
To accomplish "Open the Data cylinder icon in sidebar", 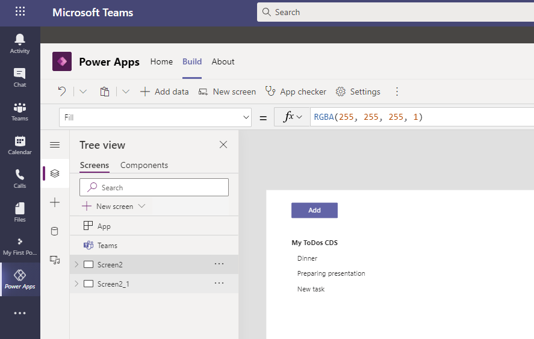I will tap(55, 232).
